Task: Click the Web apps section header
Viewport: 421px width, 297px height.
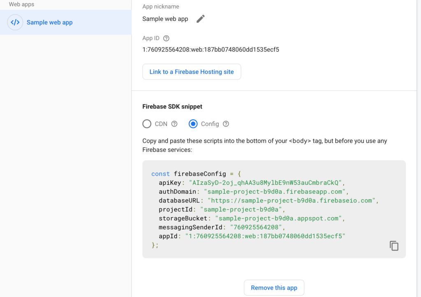Action: click(x=22, y=5)
